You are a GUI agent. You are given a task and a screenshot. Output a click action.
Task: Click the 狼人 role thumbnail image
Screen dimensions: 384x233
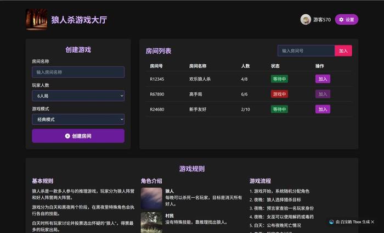[x=151, y=198]
